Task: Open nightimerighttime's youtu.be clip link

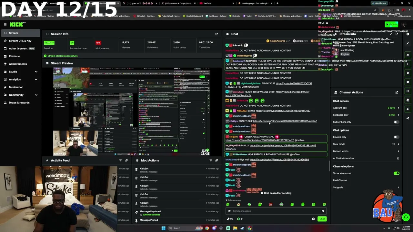Action: tap(269, 85)
